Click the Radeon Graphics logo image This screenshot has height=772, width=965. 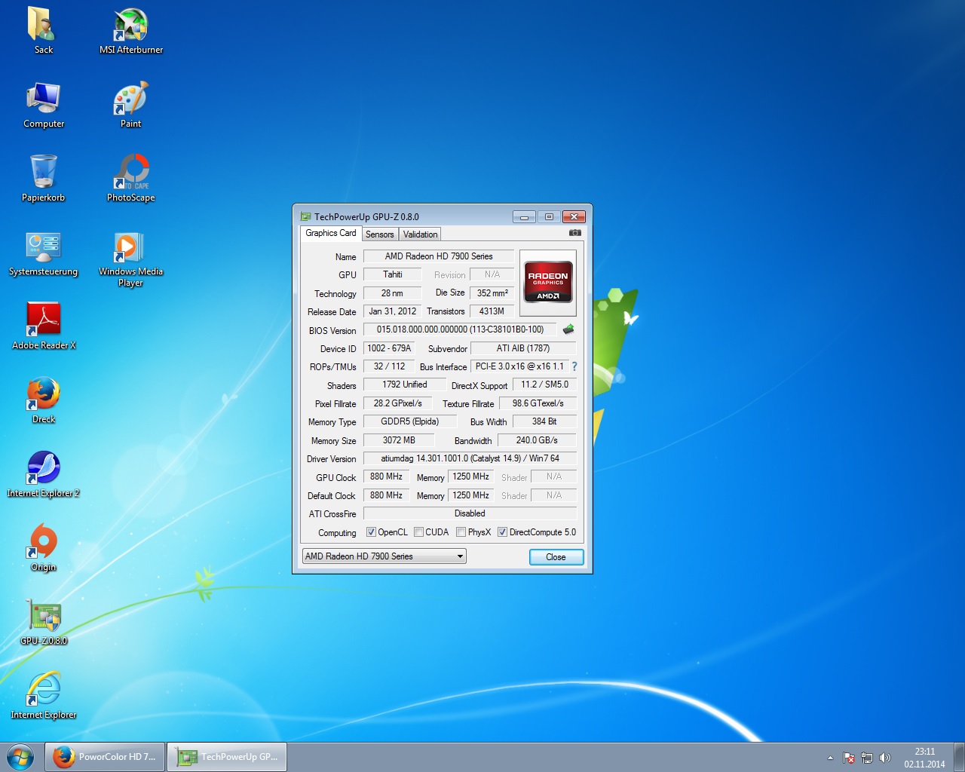(x=548, y=283)
